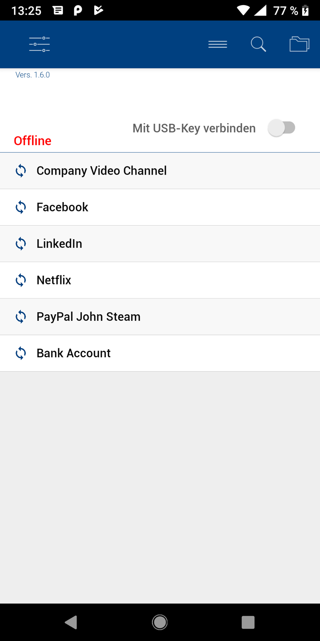Select the Bank Account entry
The height and width of the screenshot is (641, 320).
74,353
